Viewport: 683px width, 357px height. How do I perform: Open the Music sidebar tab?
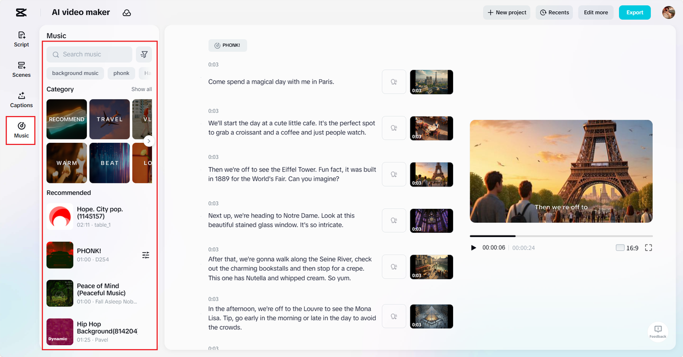point(21,130)
